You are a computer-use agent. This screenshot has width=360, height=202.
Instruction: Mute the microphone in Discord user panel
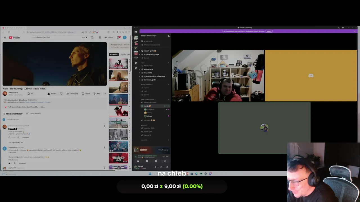155,167
